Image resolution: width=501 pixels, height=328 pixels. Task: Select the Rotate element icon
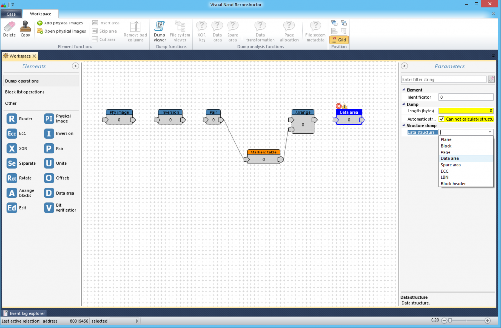[x=12, y=178]
